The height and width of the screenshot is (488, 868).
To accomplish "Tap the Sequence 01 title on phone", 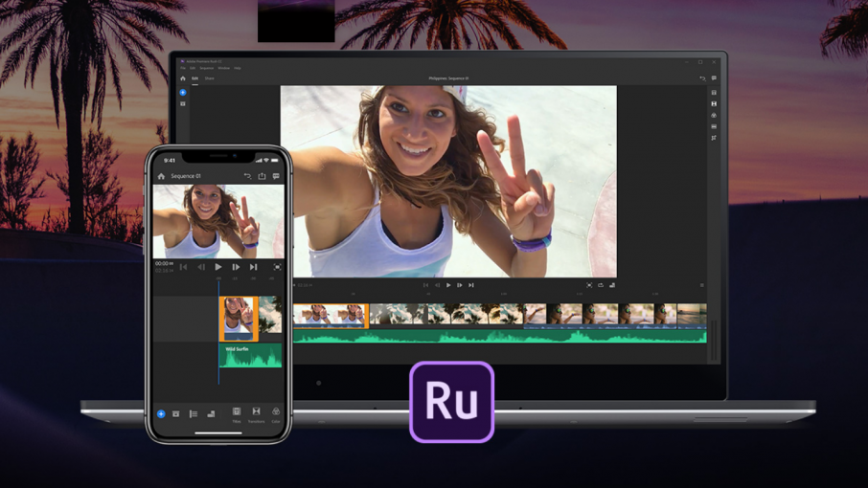I will pos(186,176).
